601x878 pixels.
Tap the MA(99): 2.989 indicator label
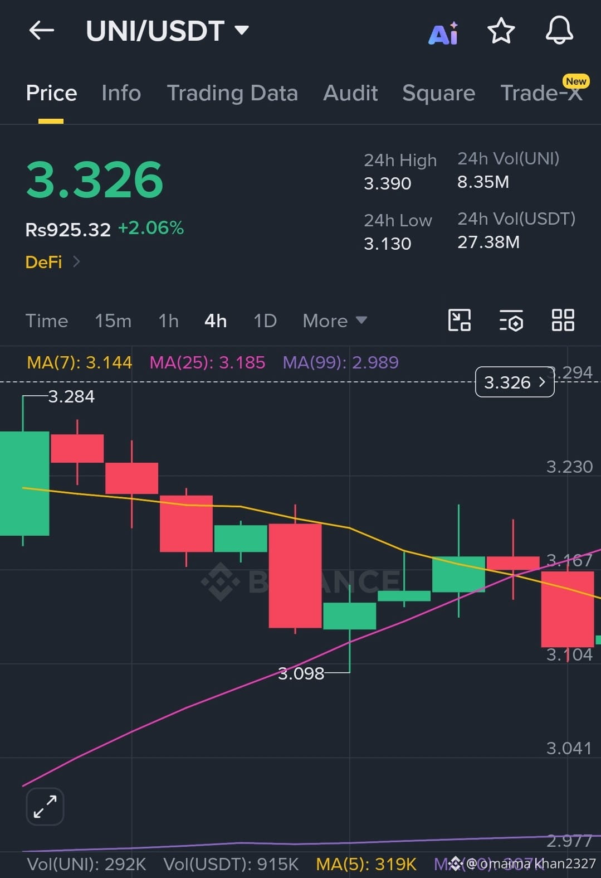click(x=341, y=362)
